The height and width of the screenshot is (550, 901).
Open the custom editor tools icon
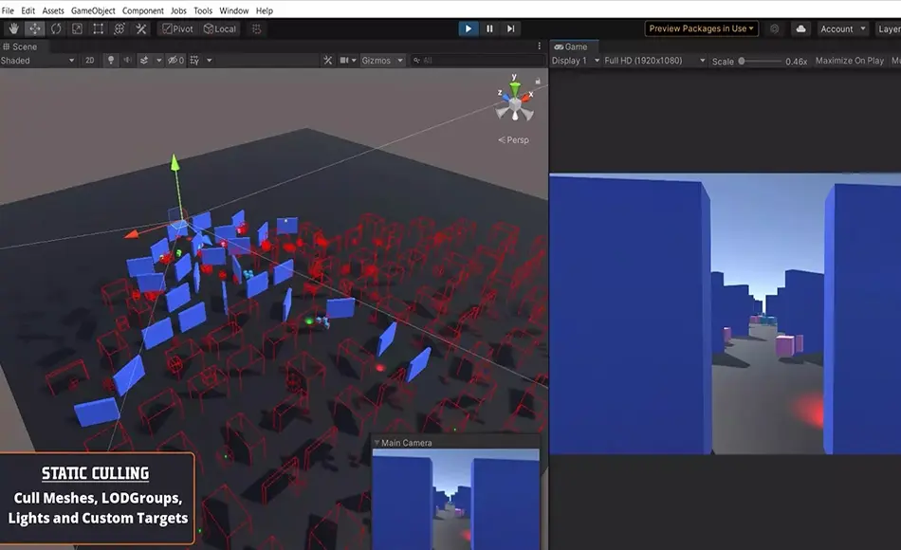coord(140,28)
